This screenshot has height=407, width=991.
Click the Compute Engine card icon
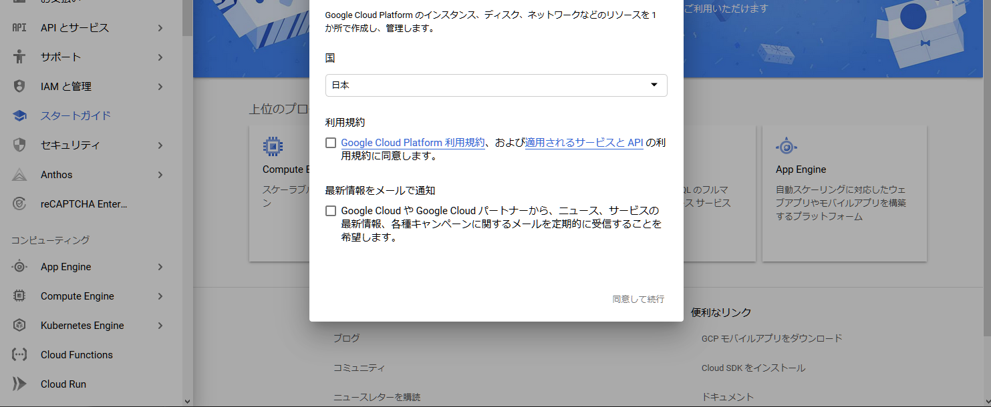(273, 146)
